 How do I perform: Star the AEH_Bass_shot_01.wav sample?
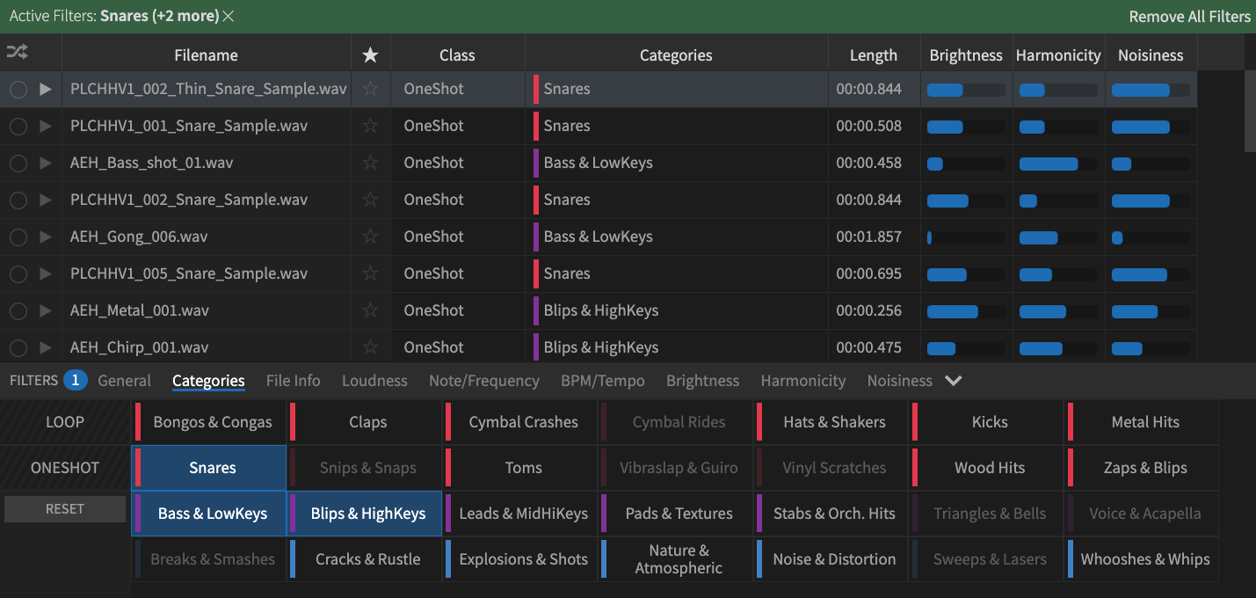[x=370, y=163]
